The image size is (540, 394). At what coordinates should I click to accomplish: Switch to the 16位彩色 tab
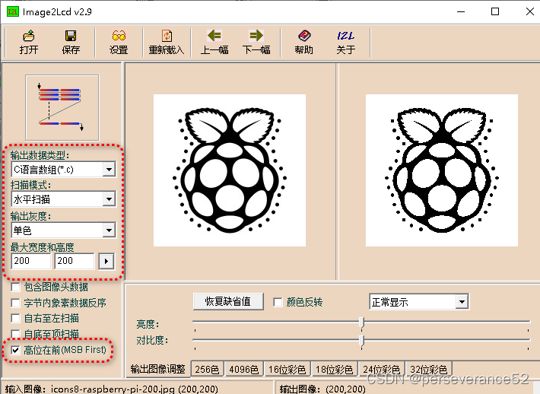(x=287, y=370)
